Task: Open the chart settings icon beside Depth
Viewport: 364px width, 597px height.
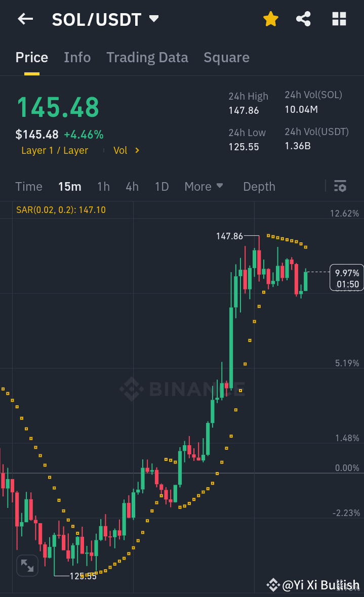Action: click(340, 186)
